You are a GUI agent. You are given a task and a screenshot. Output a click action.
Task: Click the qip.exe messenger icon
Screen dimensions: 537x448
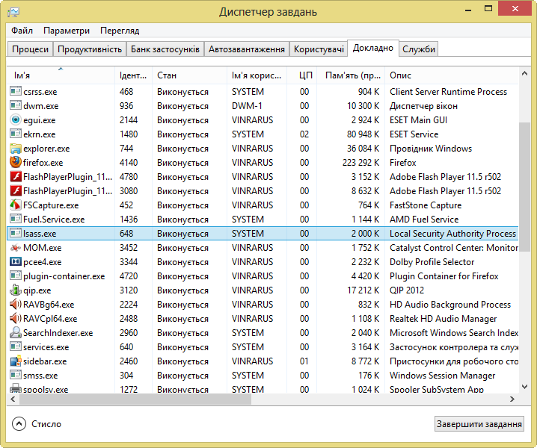click(16, 290)
